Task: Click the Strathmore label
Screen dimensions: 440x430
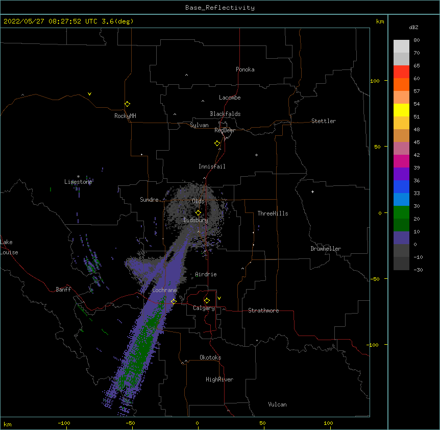Action: click(263, 310)
